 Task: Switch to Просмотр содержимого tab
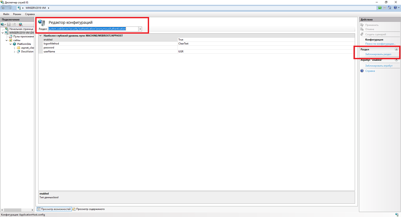coord(90,209)
